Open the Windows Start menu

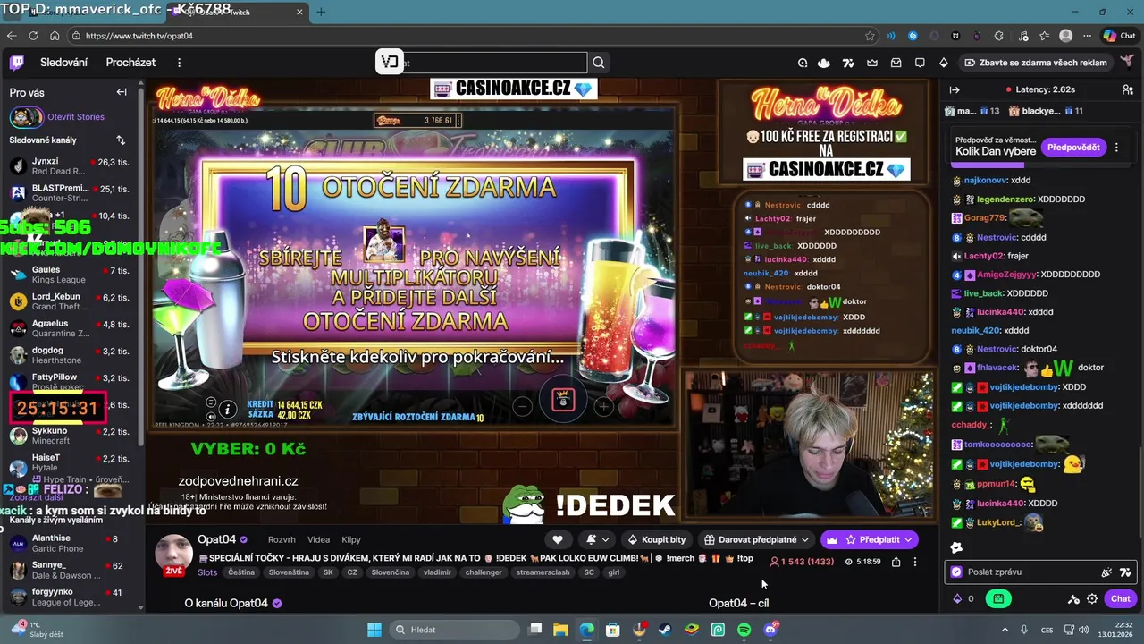374,630
